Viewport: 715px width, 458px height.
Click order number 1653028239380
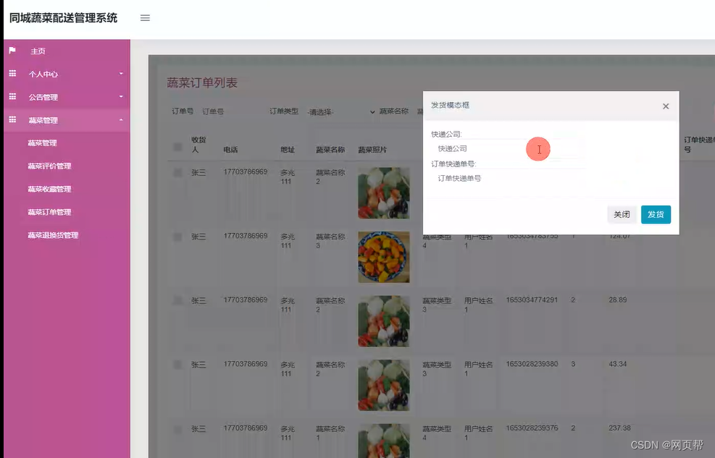pyautogui.click(x=532, y=364)
